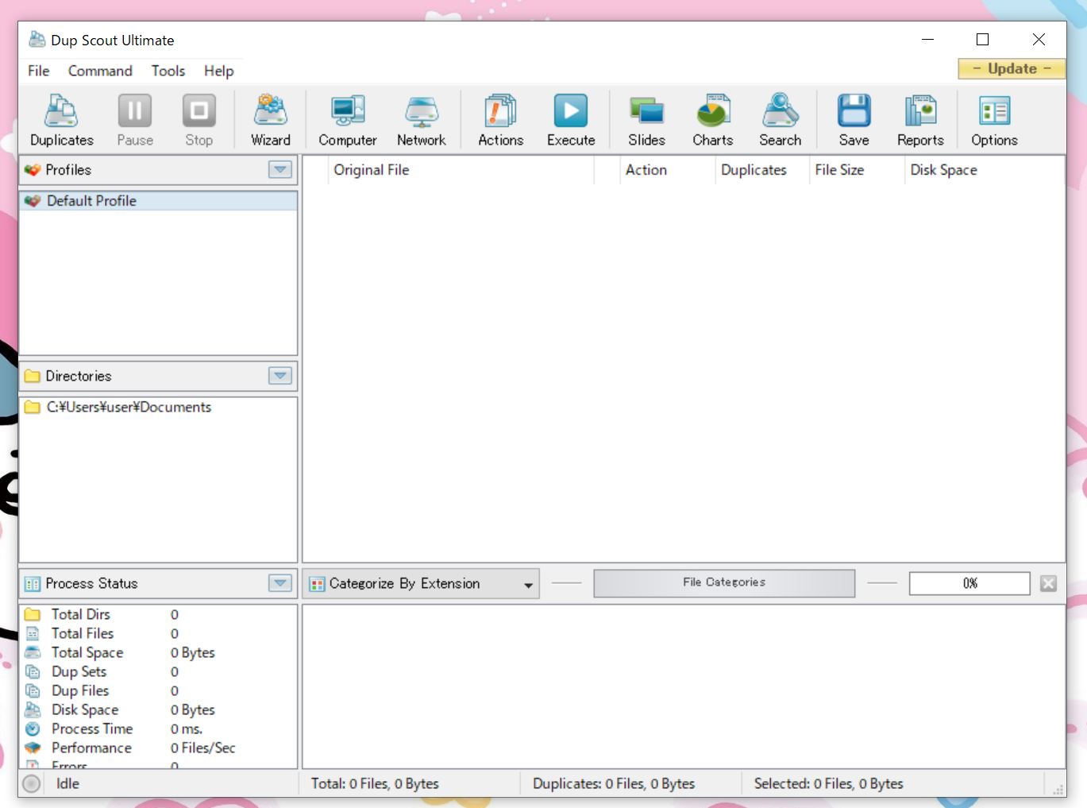Open the Wizard tool
Image resolution: width=1087 pixels, height=808 pixels.
271,120
